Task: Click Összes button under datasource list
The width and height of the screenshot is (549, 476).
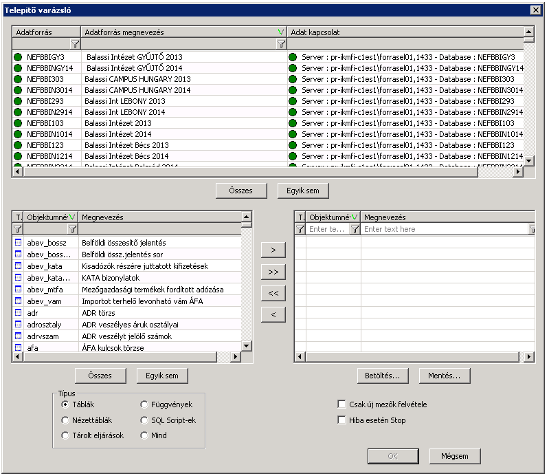Action: tap(241, 191)
